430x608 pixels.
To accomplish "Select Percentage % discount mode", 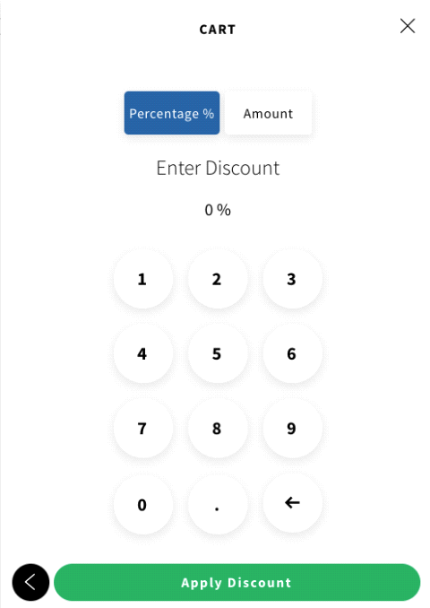I will [172, 113].
